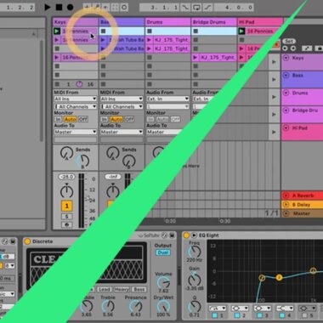Stop clips using Bridge Drums first slot square
Viewport: 323px width, 323px height.
(x=195, y=31)
